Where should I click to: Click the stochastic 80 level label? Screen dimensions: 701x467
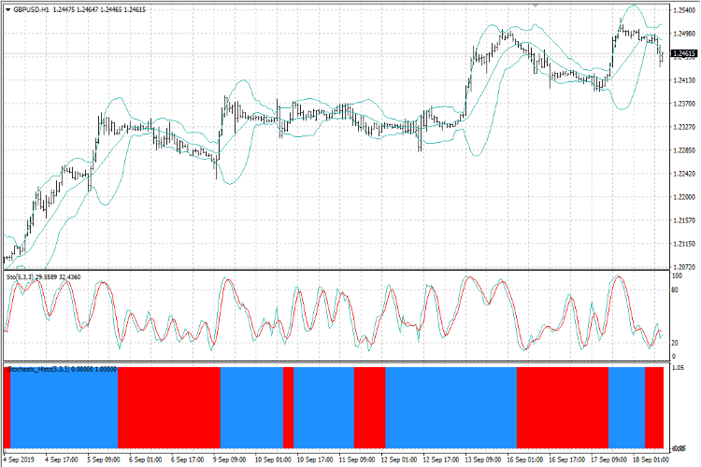(x=675, y=290)
